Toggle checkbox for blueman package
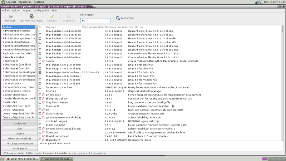 [40, 91]
